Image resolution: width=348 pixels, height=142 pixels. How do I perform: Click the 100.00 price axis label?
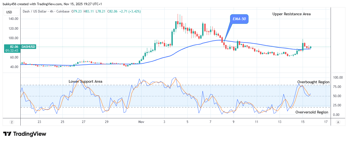[x=13, y=38]
